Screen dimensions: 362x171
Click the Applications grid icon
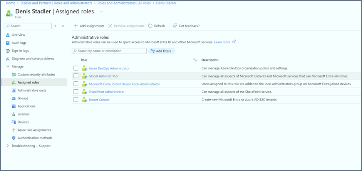(13, 106)
